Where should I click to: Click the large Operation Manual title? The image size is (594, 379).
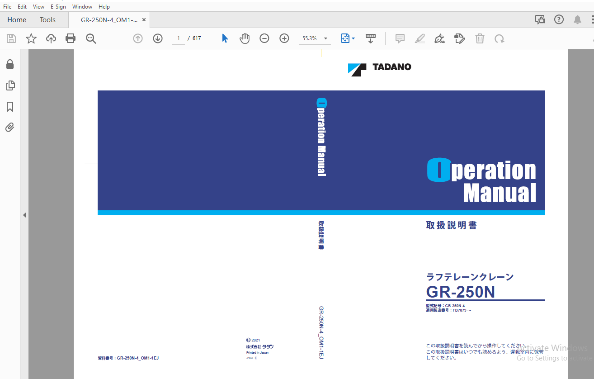pos(481,181)
